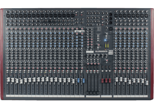This screenshot has width=154, height=108.
Task: Move the sixteenth mono channel fader, left of the blue faders
Action: 73,81
